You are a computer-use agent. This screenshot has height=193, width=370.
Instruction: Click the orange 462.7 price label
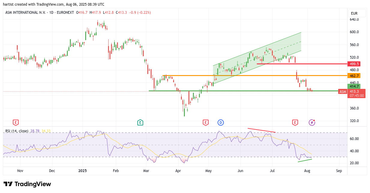click(353, 76)
